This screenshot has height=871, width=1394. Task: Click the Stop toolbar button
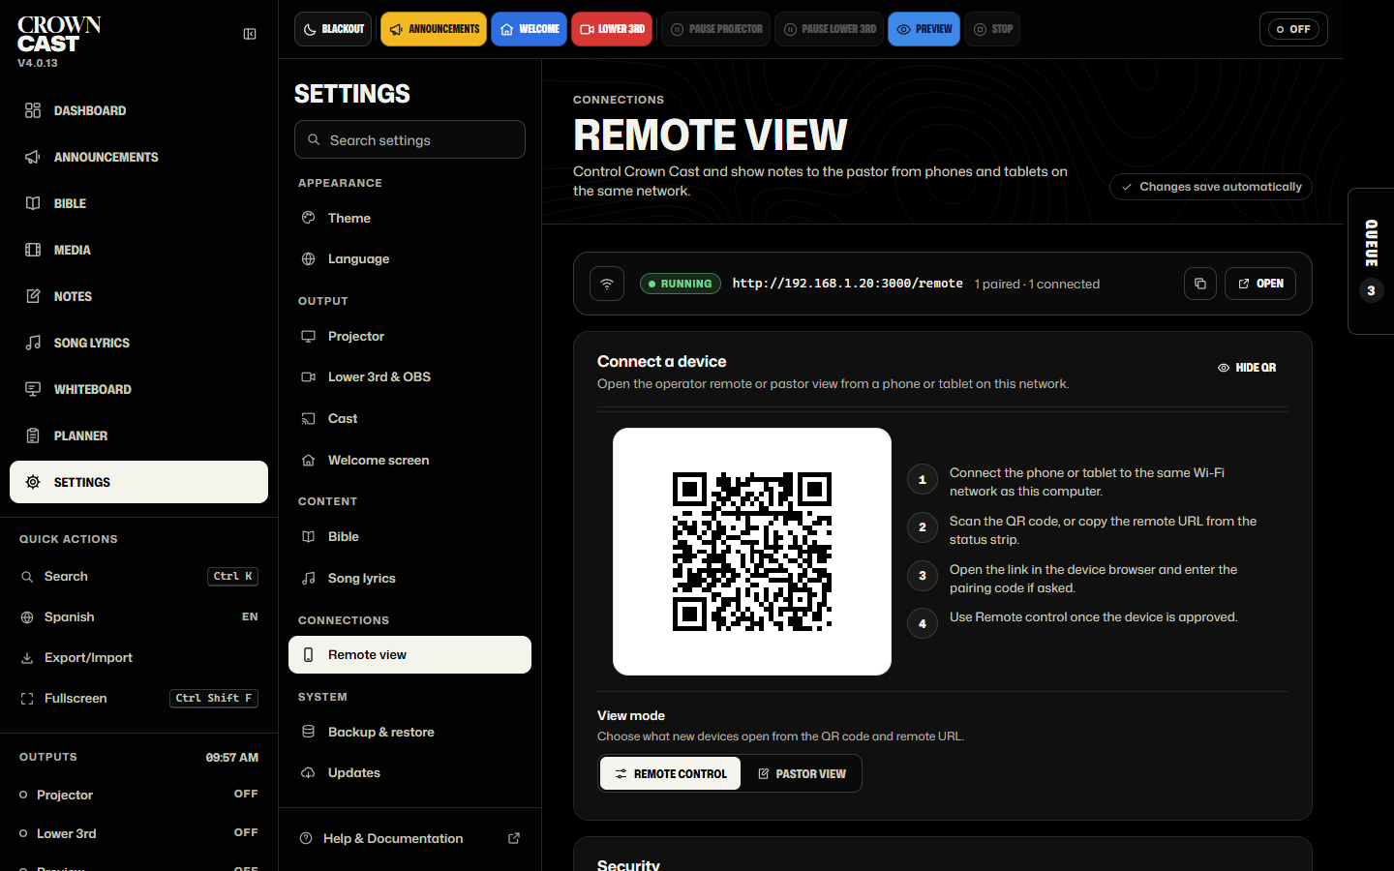pos(992,29)
